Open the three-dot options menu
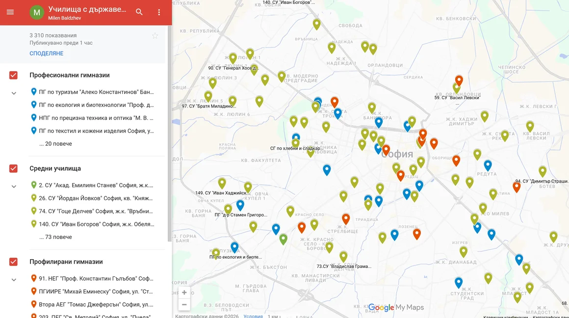 (x=159, y=12)
